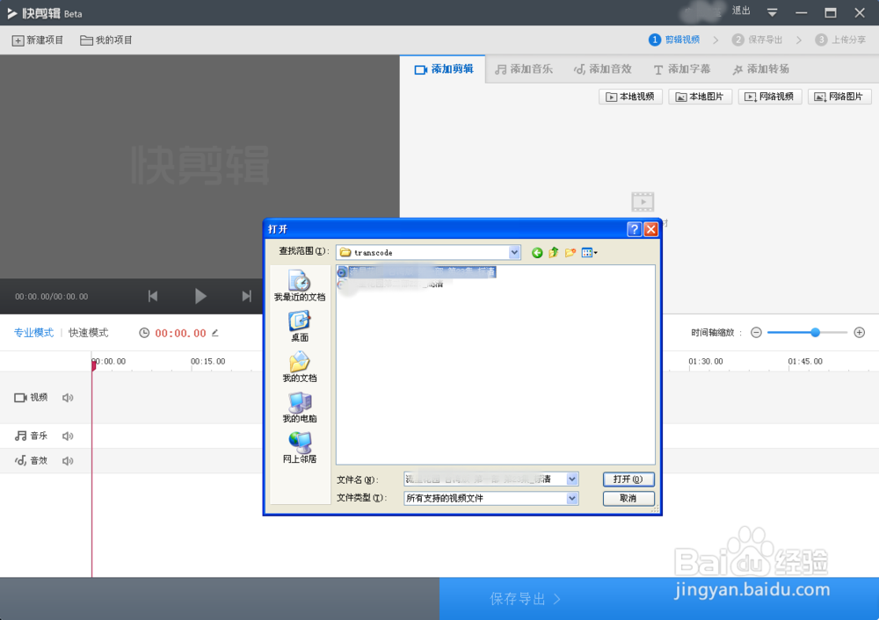Open 我的项目 my projects

[x=106, y=40]
